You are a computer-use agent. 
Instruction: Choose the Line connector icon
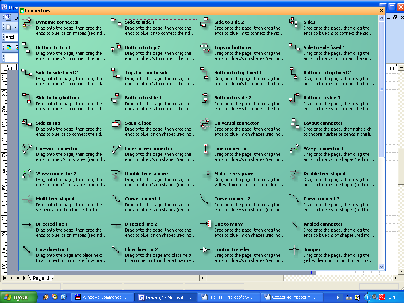point(205,149)
